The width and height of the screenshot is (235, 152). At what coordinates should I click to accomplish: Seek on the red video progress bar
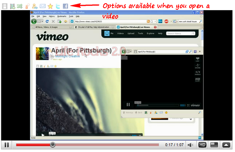tap(87, 145)
